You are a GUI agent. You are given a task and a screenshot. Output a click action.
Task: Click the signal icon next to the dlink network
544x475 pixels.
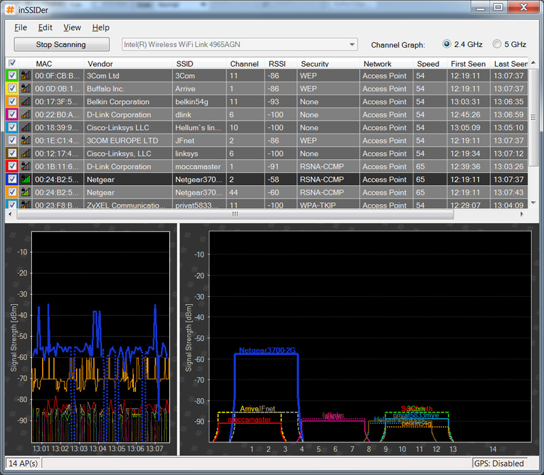pos(27,115)
